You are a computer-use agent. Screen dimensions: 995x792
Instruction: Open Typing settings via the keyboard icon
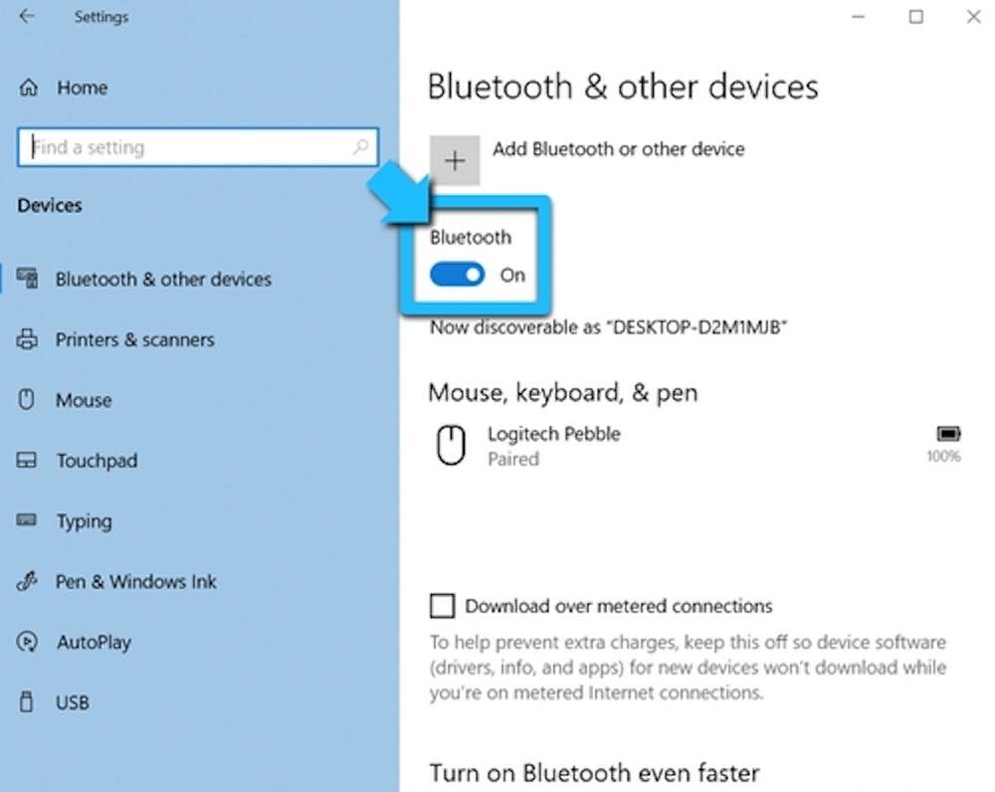coord(27,521)
